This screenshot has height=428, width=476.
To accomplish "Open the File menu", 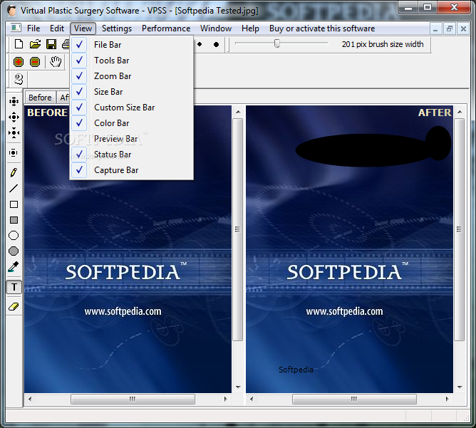I will [33, 28].
